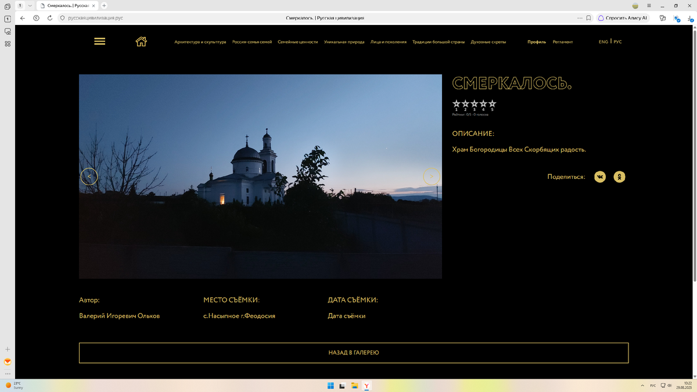Open Архитектура и скульптура section
This screenshot has height=392, width=697.
(200, 42)
